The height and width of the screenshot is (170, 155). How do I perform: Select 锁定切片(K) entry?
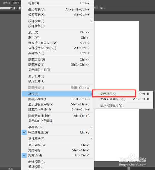pyautogui.click(x=57, y=81)
